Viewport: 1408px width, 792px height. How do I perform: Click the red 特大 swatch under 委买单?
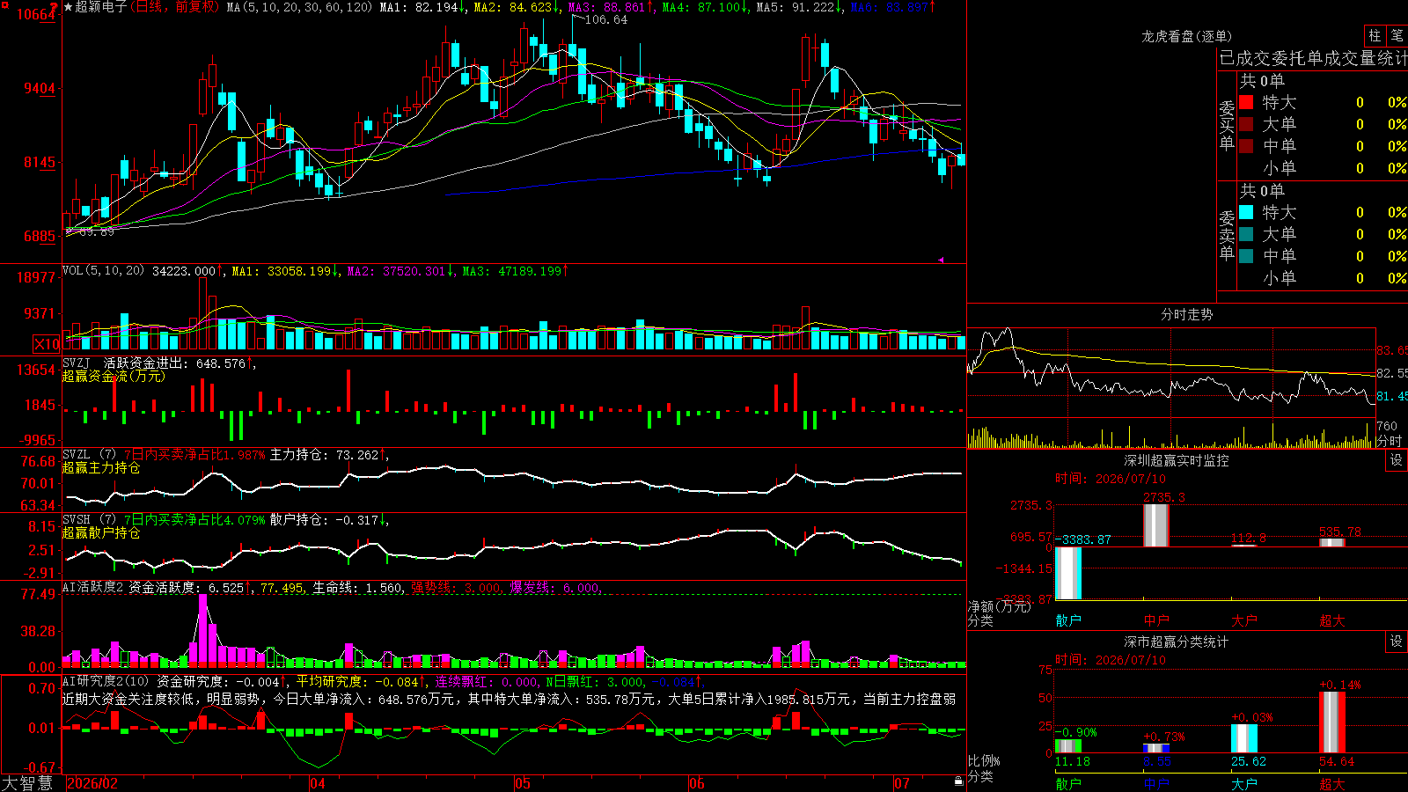(x=1246, y=102)
